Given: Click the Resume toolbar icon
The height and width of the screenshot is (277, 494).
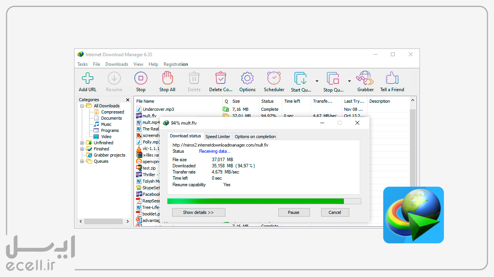Looking at the screenshot, I should click(x=114, y=78).
